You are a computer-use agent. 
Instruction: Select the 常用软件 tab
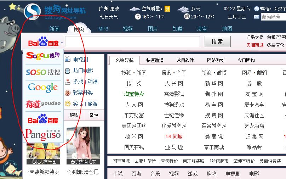click(x=185, y=60)
